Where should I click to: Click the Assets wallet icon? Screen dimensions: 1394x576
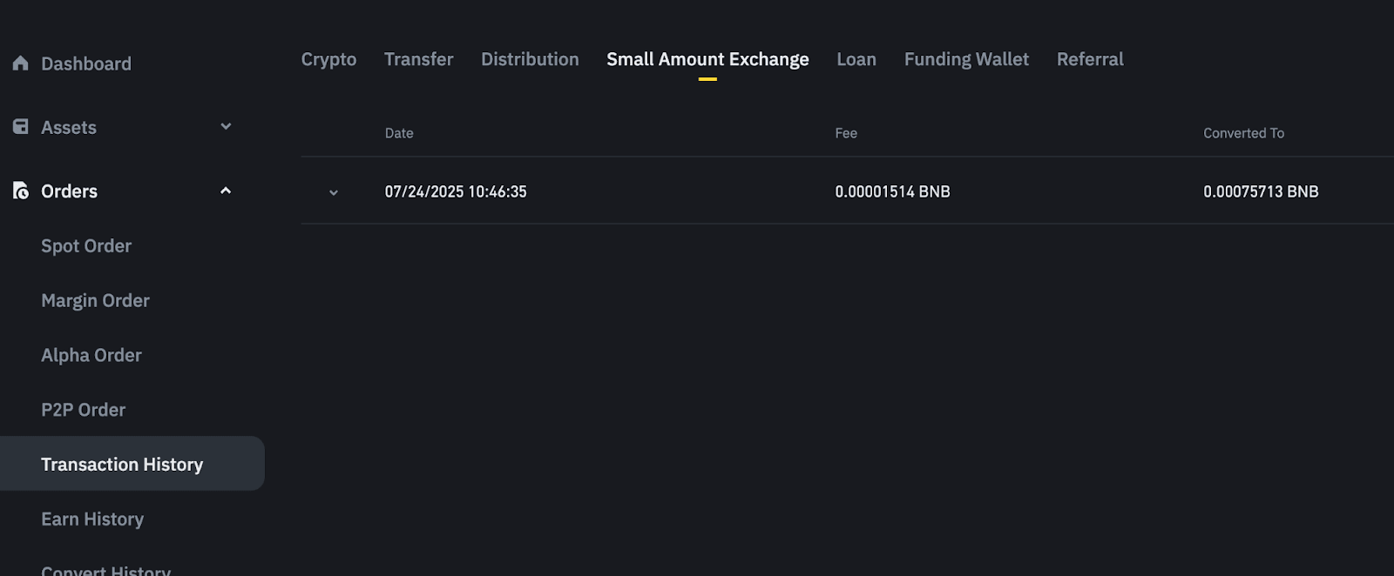coord(21,127)
